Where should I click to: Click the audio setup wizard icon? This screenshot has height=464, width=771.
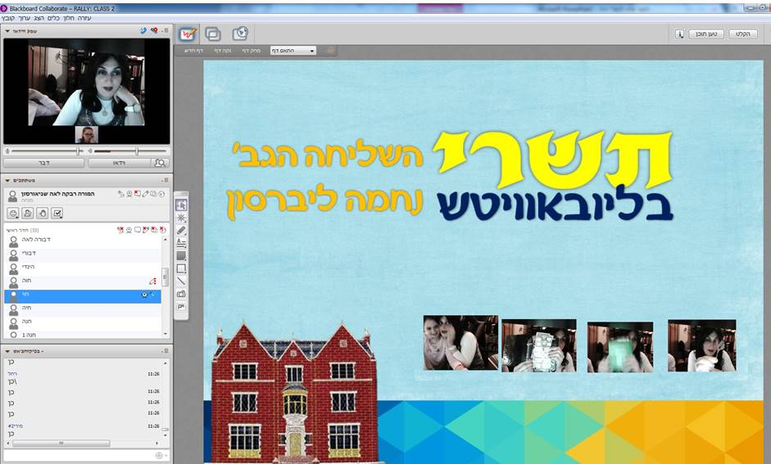tap(154, 30)
